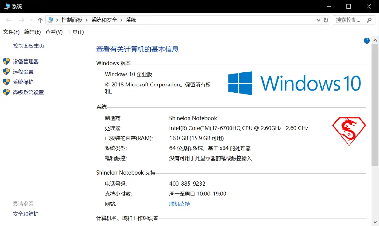The image size is (379, 226).
Task: Open the blue help question mark icon
Action: pyautogui.click(x=367, y=41)
